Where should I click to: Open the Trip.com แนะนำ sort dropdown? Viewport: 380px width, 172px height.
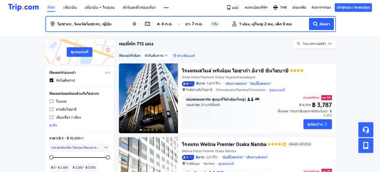[314, 43]
